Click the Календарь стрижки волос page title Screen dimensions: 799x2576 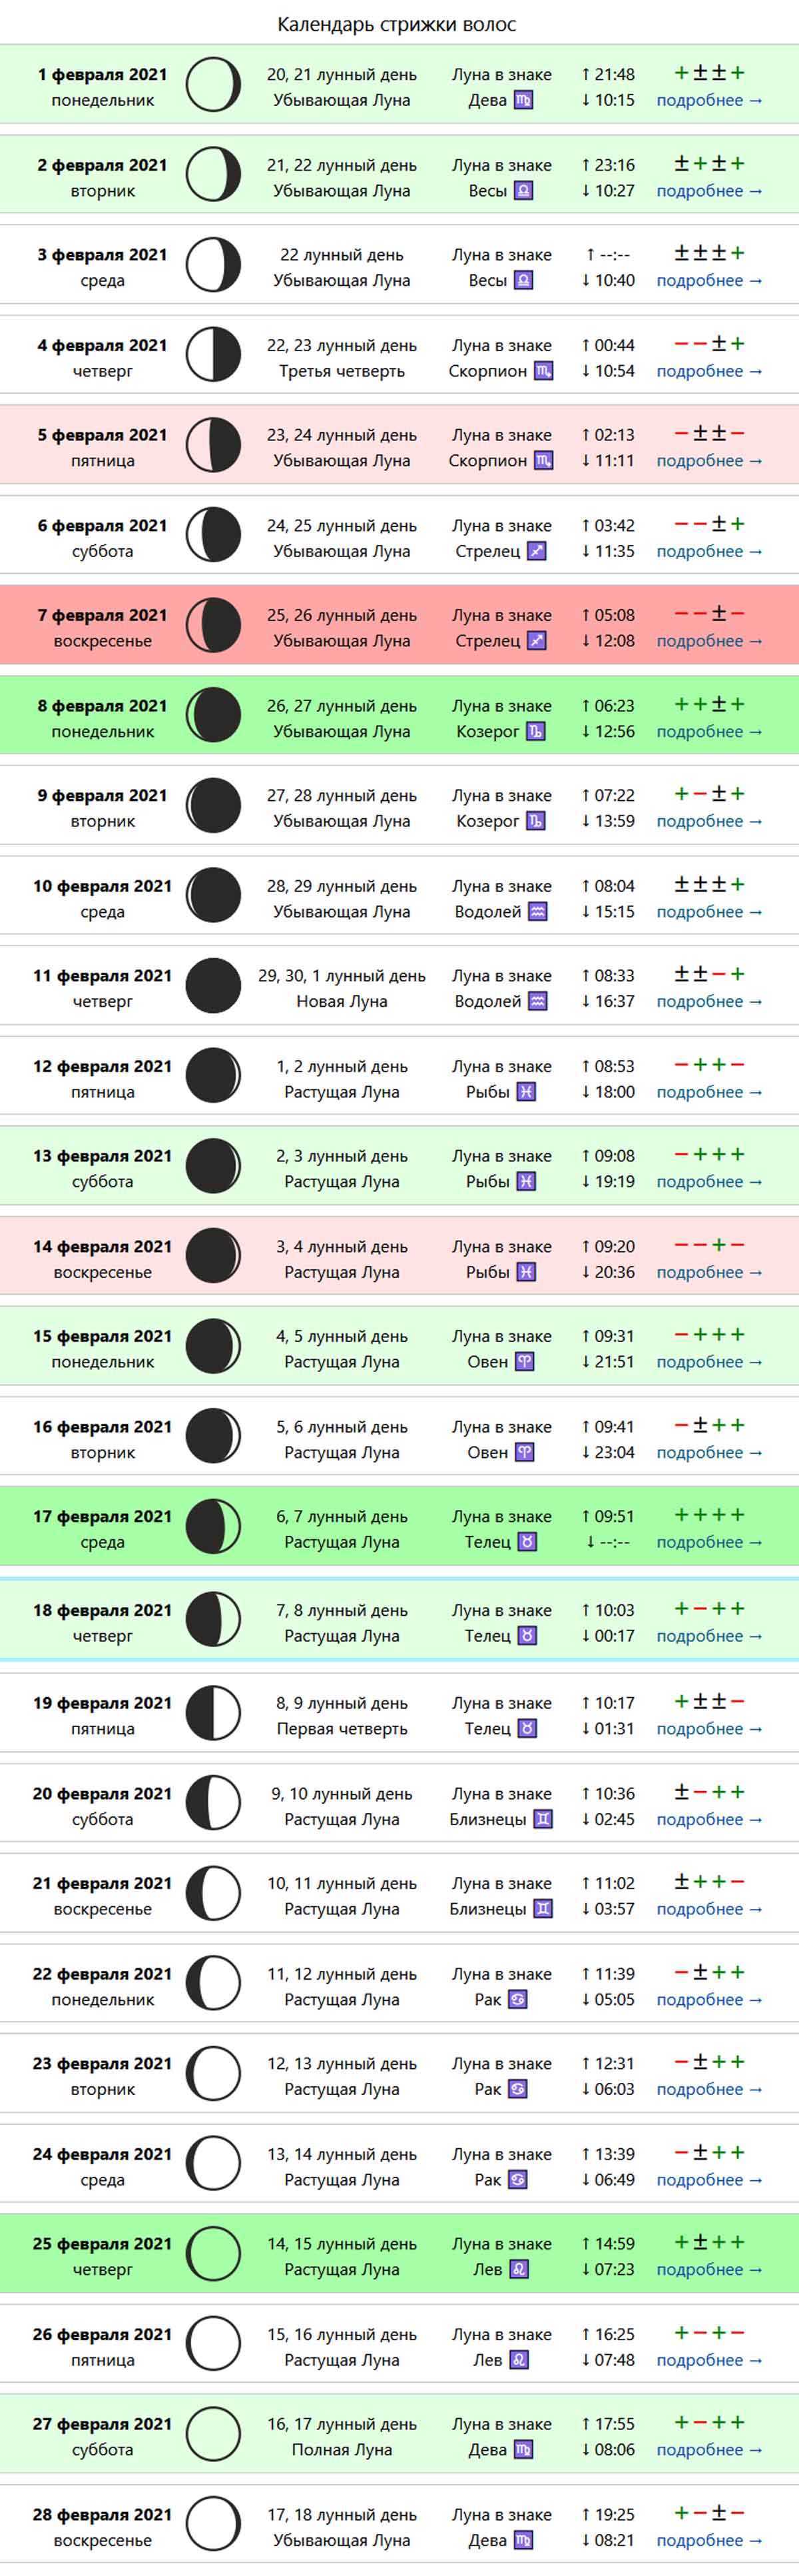pyautogui.click(x=398, y=24)
